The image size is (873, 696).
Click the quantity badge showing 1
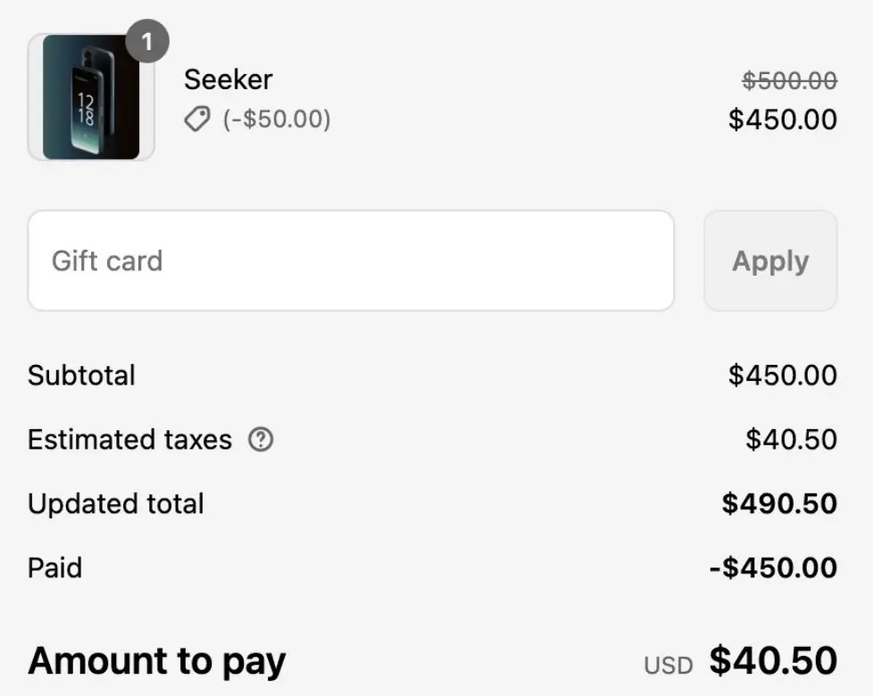[x=147, y=41]
